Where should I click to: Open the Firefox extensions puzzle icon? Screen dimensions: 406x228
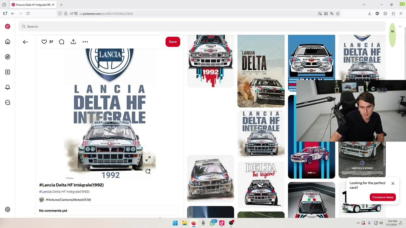coord(393,14)
